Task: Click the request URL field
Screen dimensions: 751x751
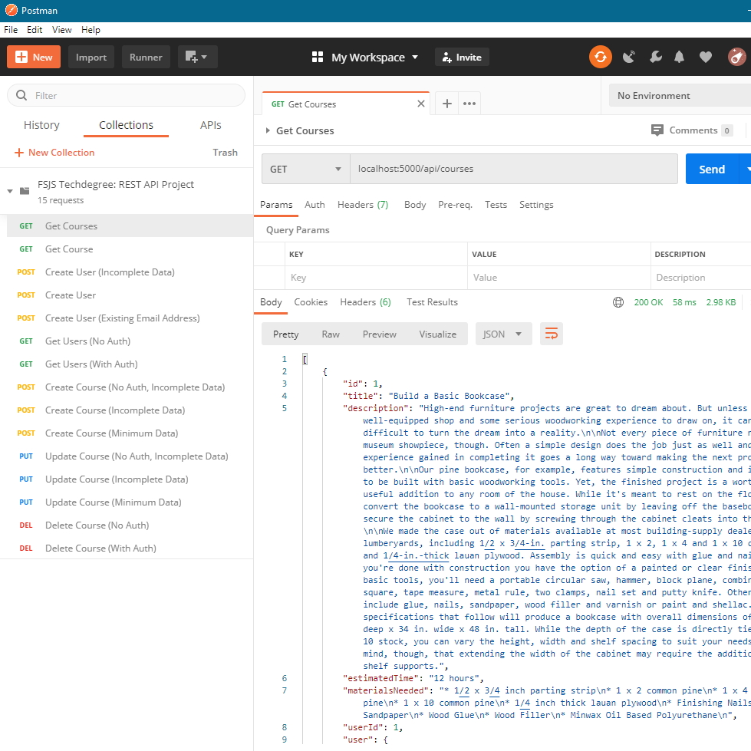Action: 514,169
